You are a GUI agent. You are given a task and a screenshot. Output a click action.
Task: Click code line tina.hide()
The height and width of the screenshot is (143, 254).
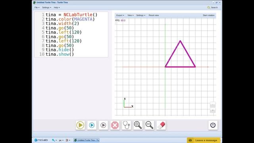[60, 50]
